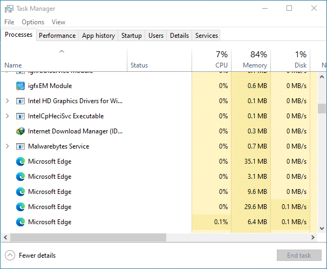This screenshot has width=327, height=269.
Task: Switch to the Services tab
Action: pyautogui.click(x=207, y=36)
